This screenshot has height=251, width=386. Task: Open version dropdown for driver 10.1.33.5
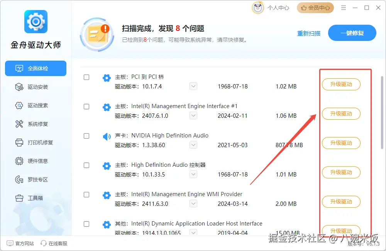(x=193, y=174)
